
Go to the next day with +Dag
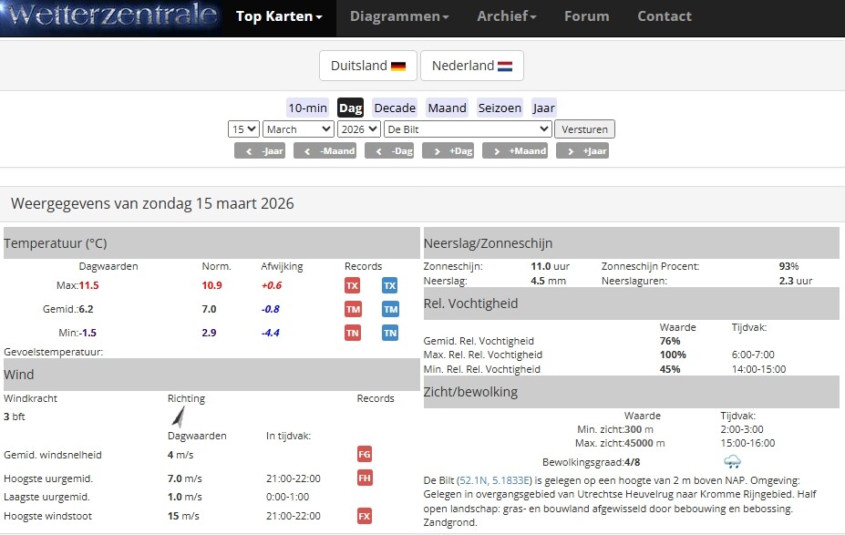pos(448,150)
